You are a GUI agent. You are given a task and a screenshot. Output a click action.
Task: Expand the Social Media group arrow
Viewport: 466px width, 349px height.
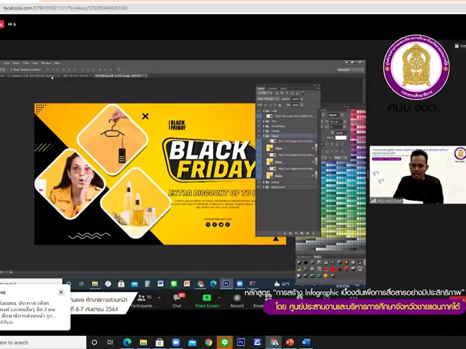pyautogui.click(x=264, y=126)
